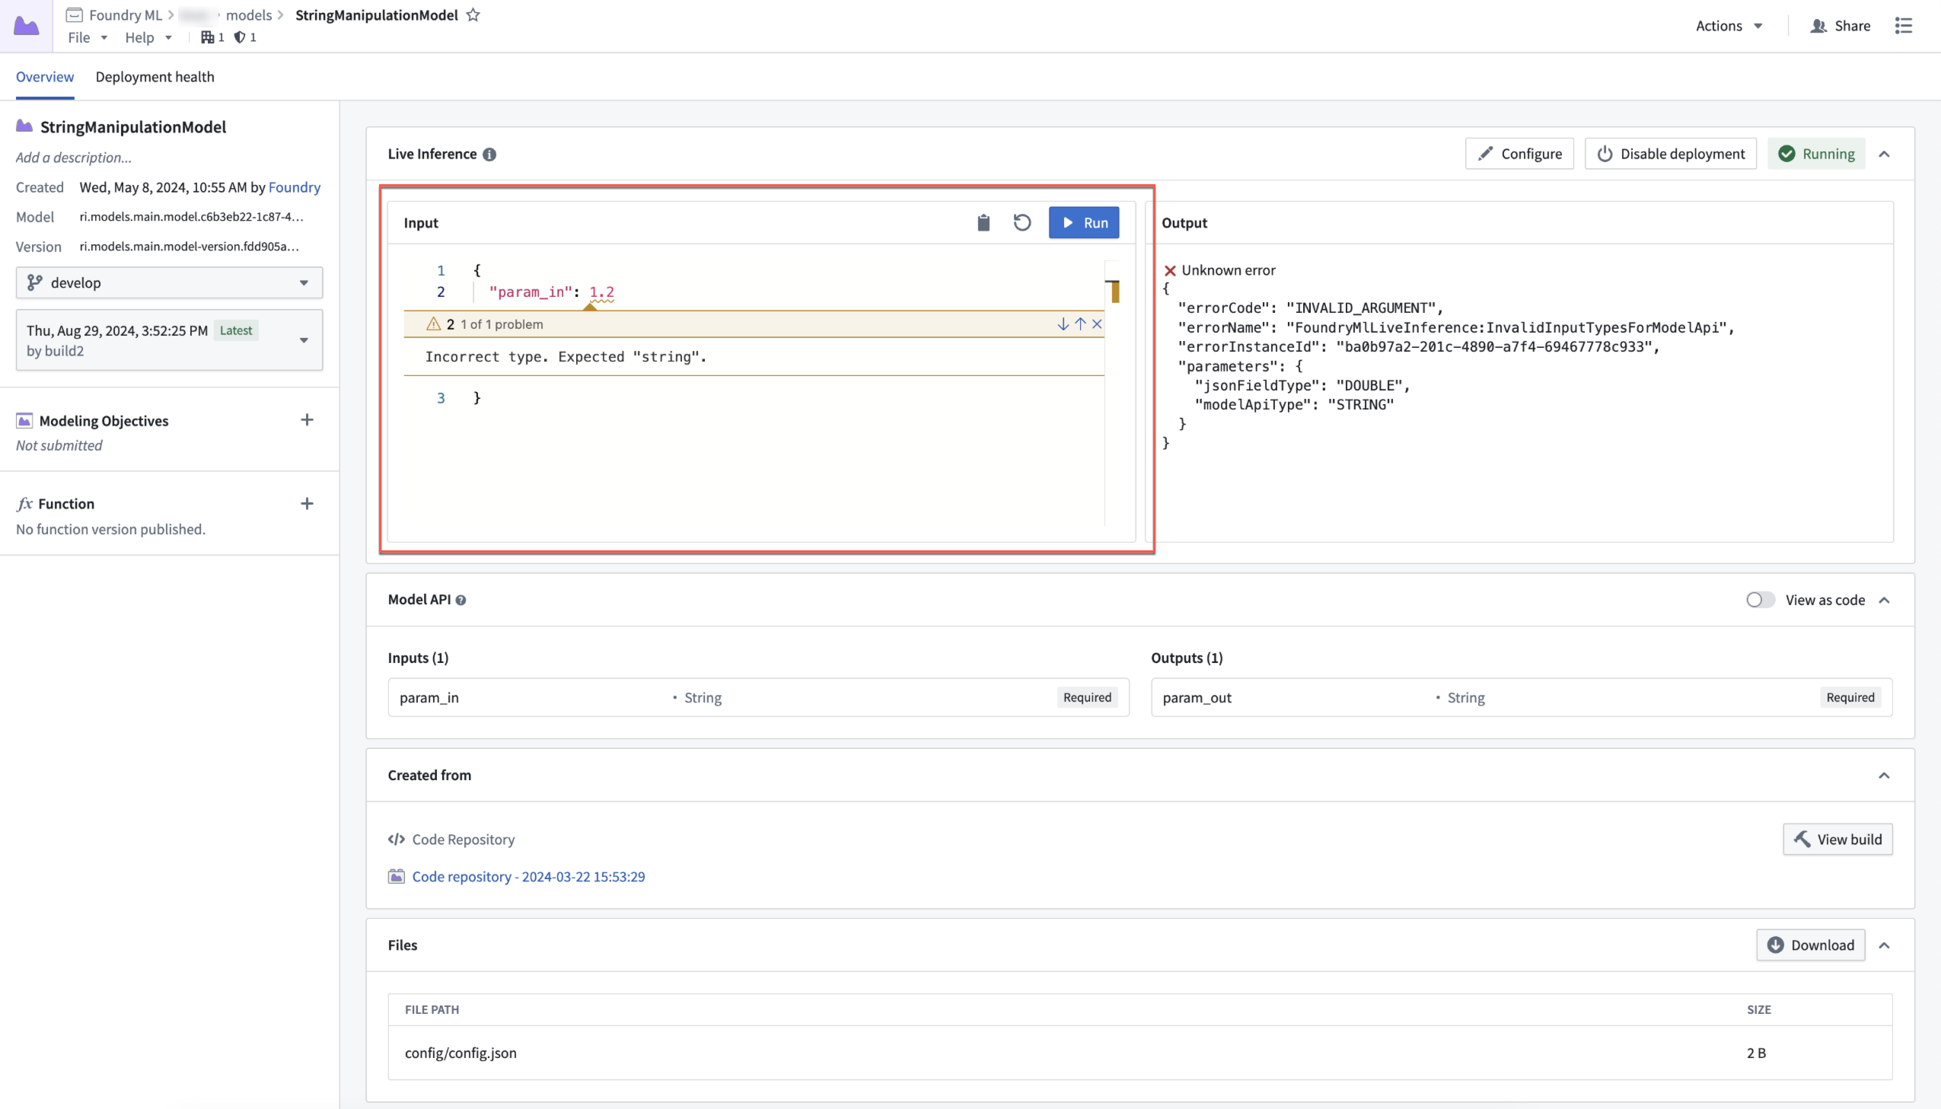Select the config/config.json file row
Screen dimensions: 1941x1109
pyautogui.click(x=1140, y=1053)
